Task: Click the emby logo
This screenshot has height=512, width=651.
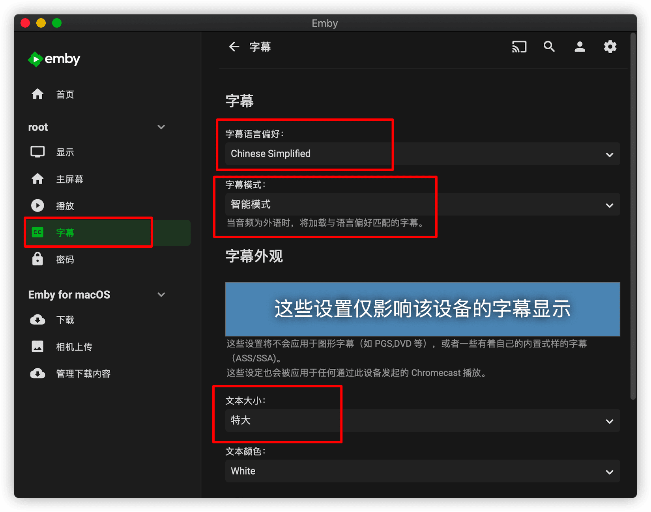Action: pyautogui.click(x=54, y=59)
